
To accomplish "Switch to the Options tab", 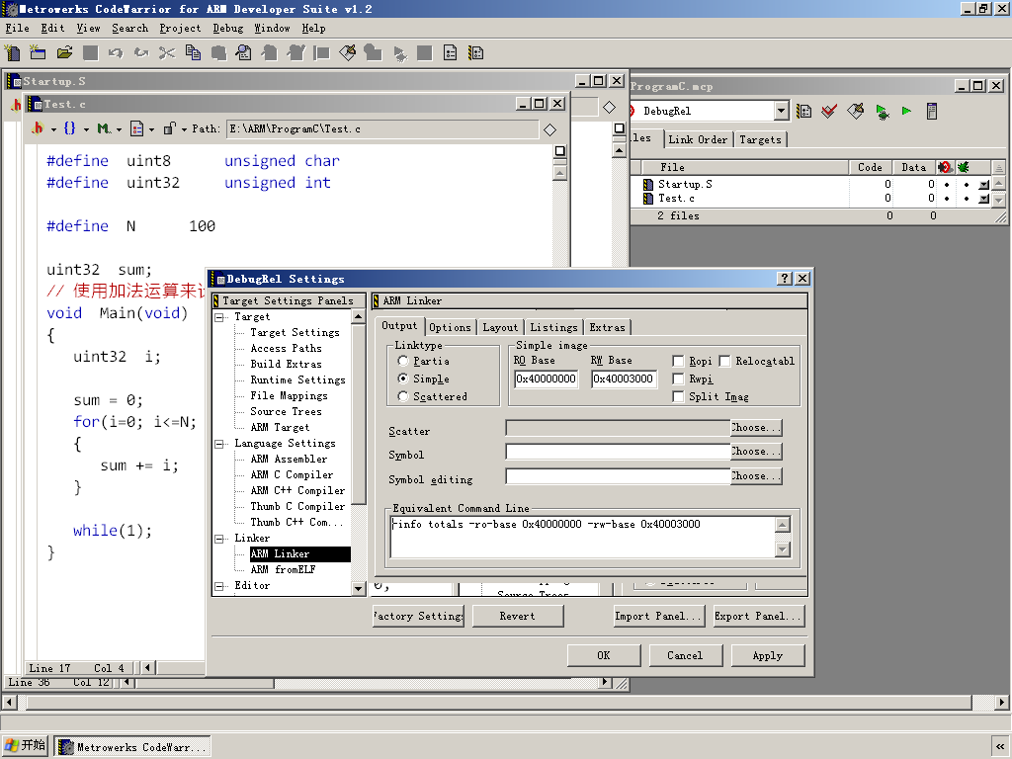I will click(450, 327).
